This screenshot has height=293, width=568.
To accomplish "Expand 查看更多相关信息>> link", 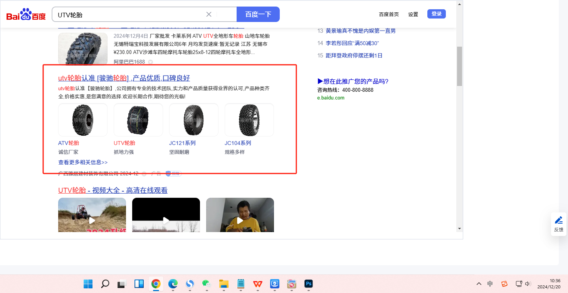I will click(x=83, y=162).
